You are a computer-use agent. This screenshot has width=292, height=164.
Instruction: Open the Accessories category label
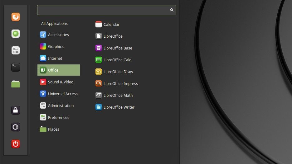click(x=58, y=35)
